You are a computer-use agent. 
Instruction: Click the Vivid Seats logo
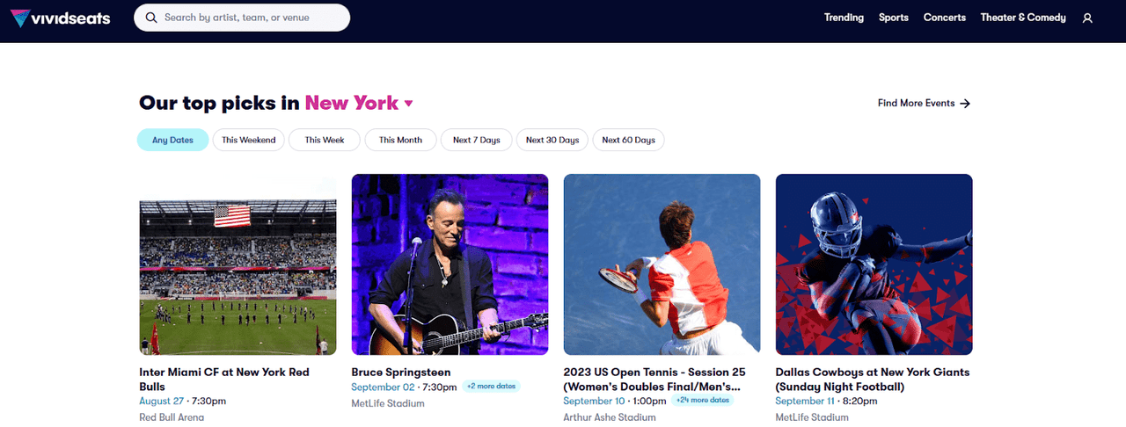tap(61, 18)
